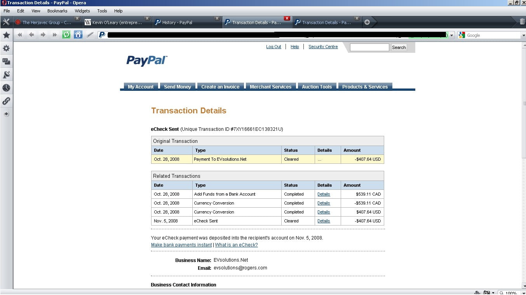
Task: Open the Widgets gear panel
Action: tap(6, 49)
